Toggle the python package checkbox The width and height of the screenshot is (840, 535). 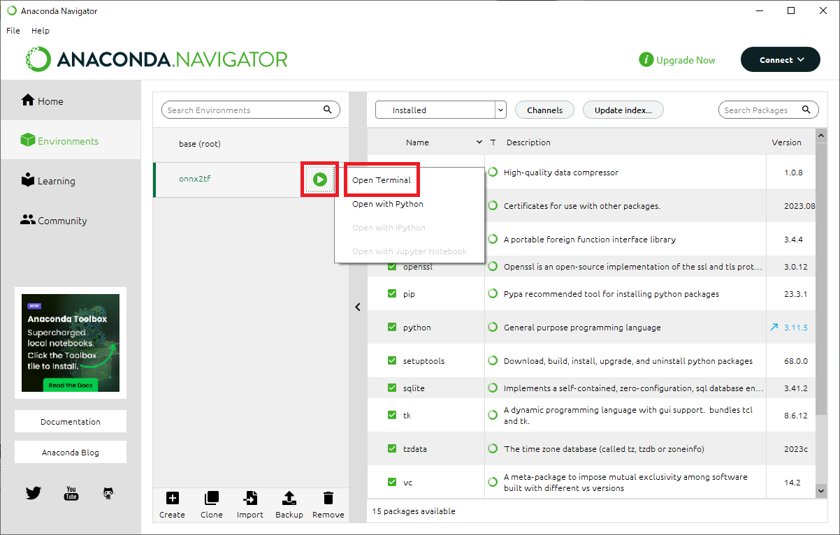point(392,327)
